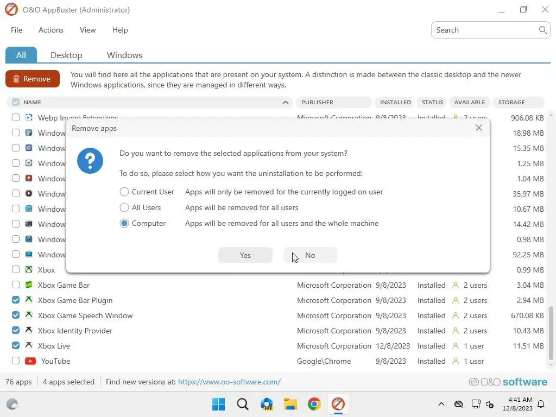This screenshot has width=556, height=417.
Task: Open Microsoft Edge from the taskbar
Action: point(267,404)
